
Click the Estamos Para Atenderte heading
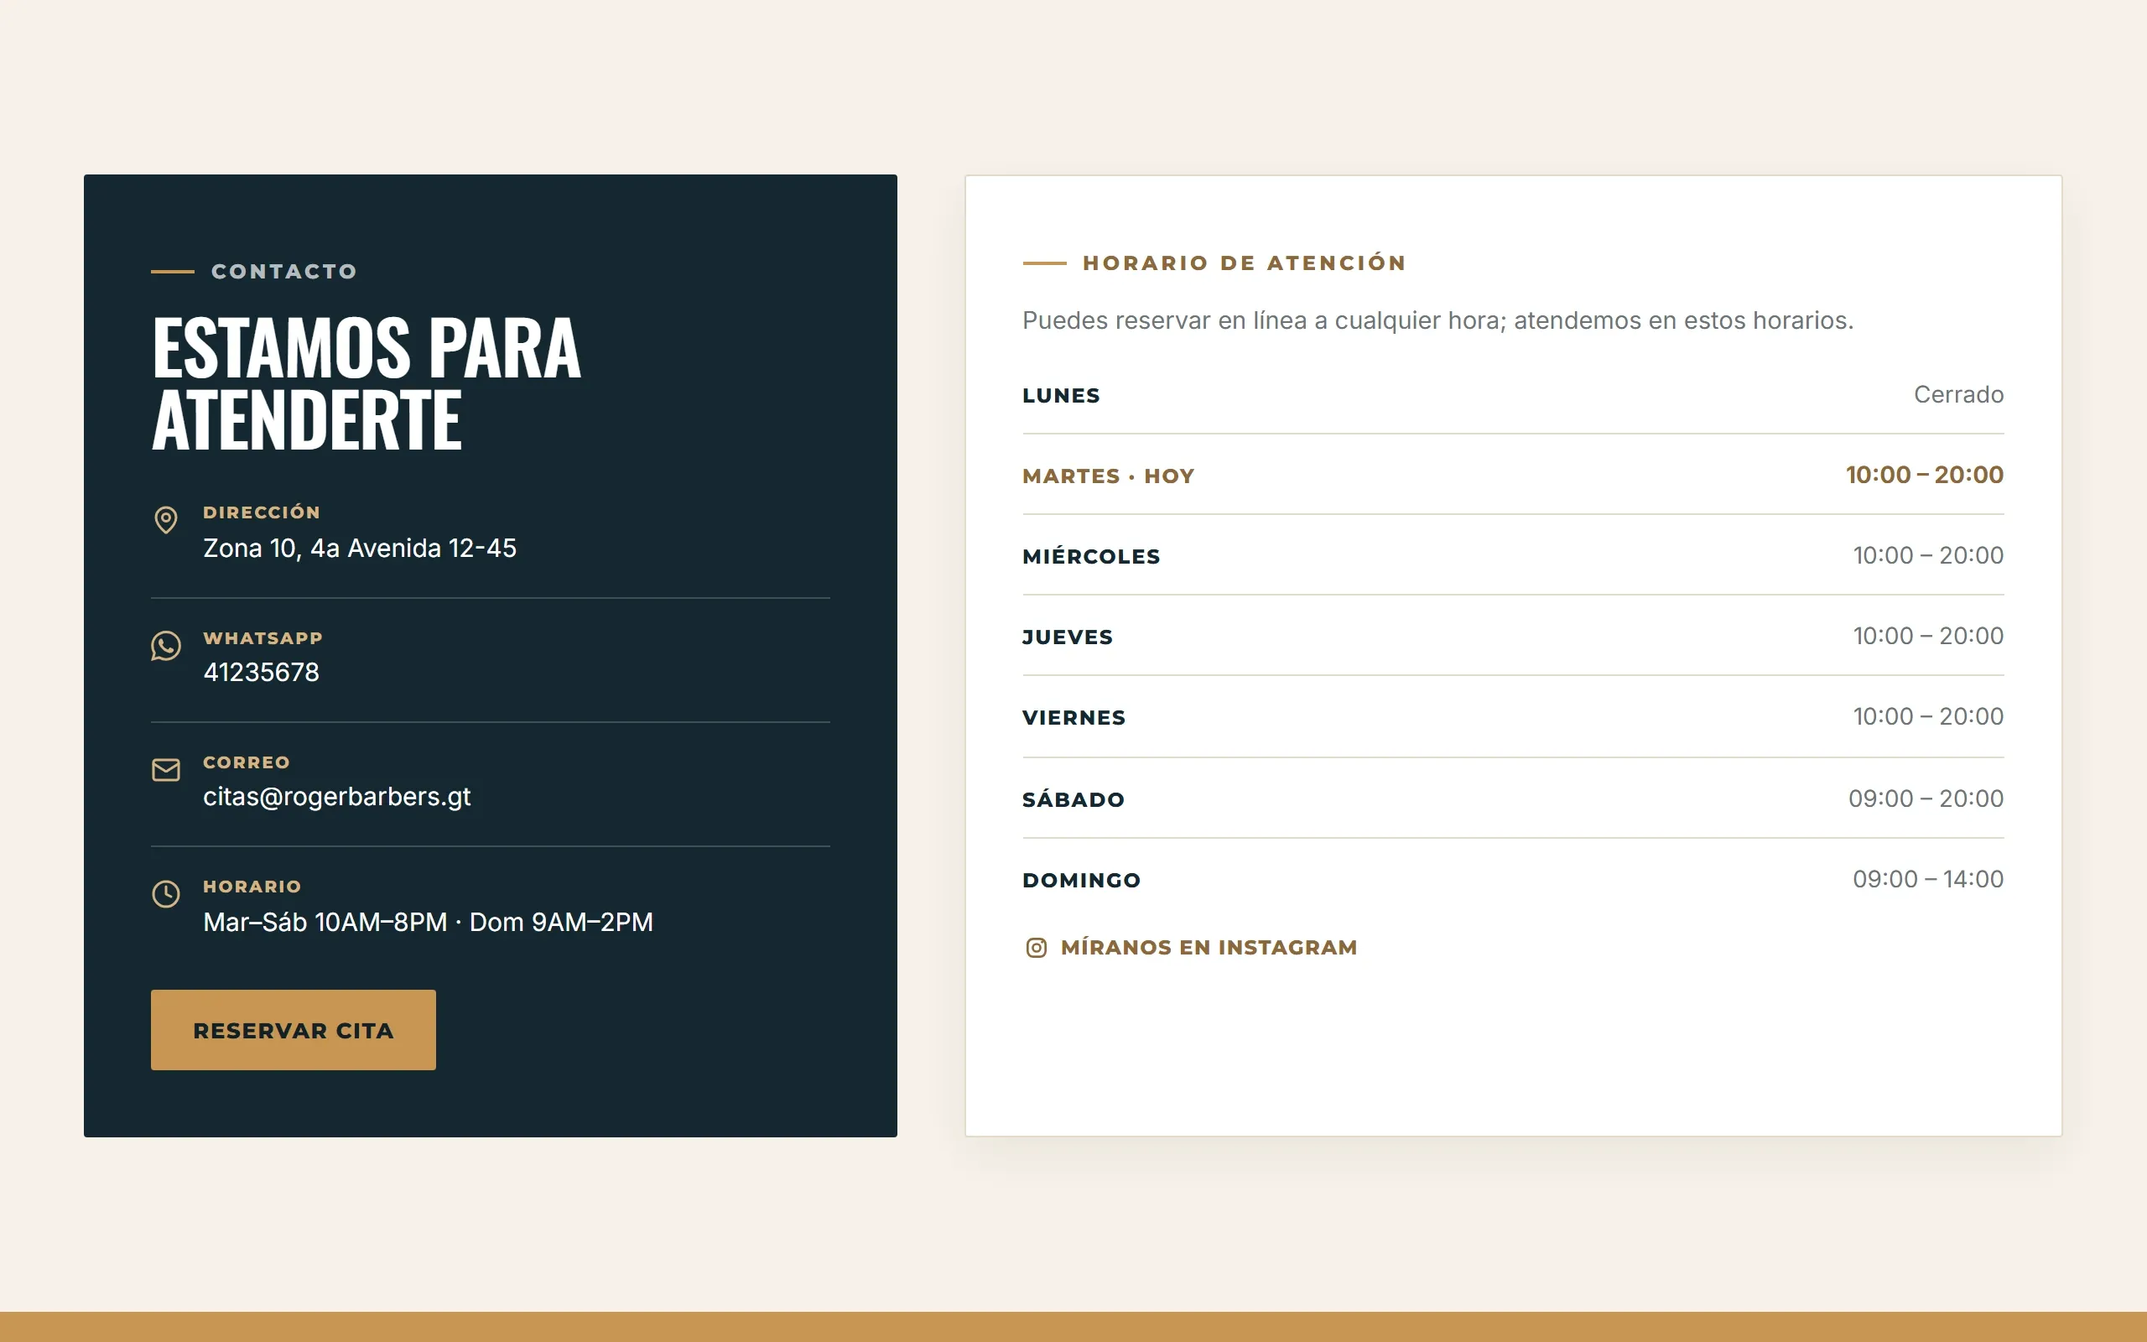366,383
